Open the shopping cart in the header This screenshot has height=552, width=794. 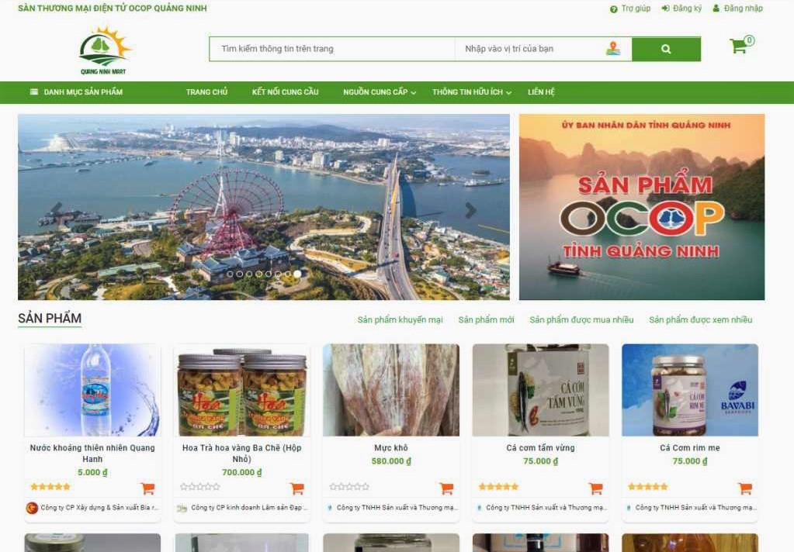(x=738, y=47)
